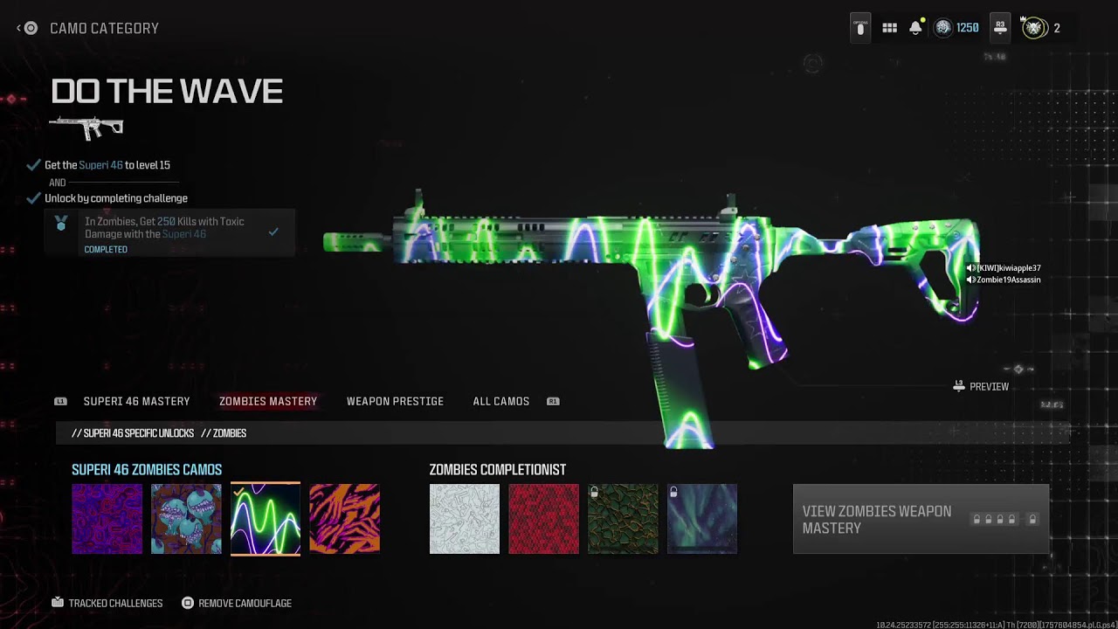
Task: Click the "ZOMBIES COMPLETIONIST" heading
Action: (x=498, y=470)
